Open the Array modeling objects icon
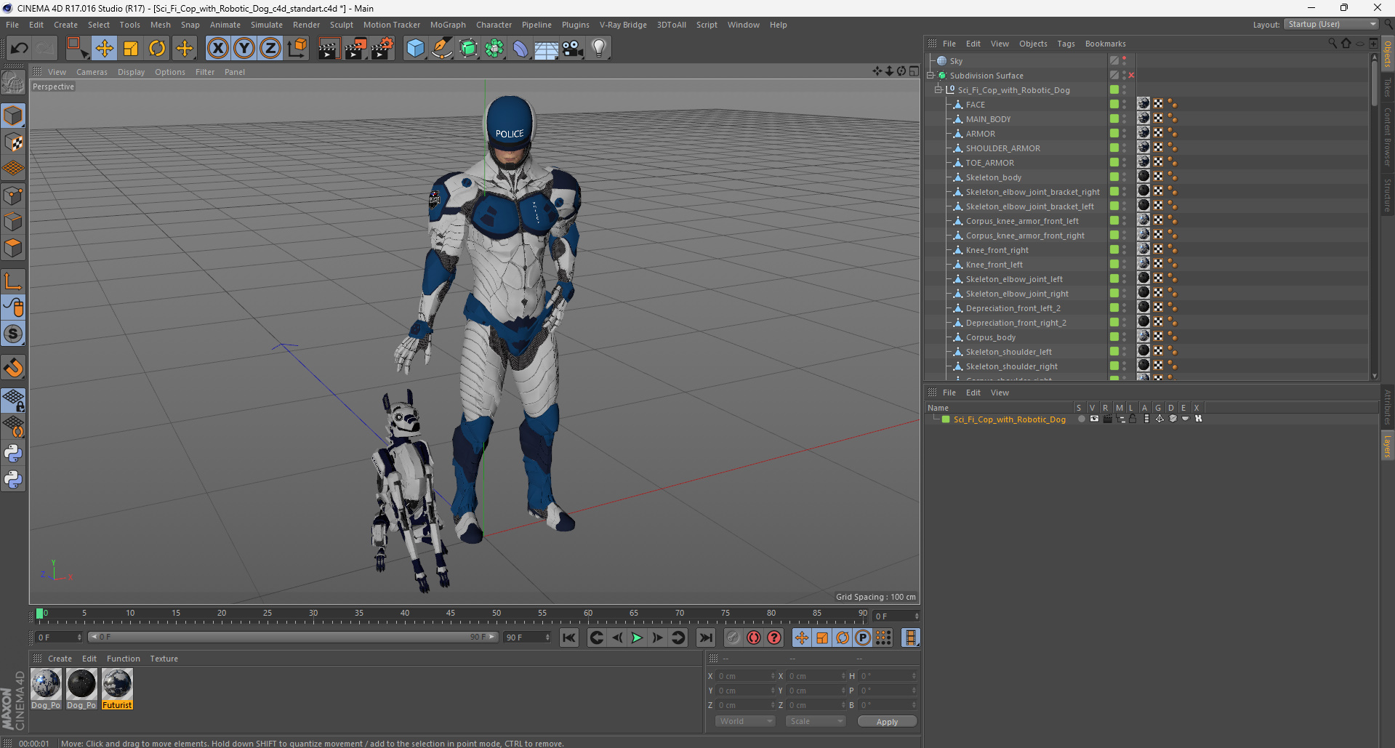1395x748 pixels. tap(494, 49)
